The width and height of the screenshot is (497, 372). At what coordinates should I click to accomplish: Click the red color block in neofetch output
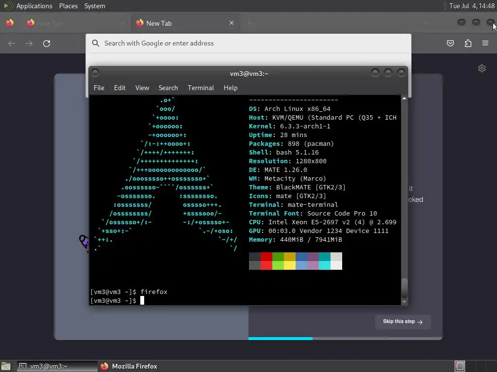(x=266, y=261)
